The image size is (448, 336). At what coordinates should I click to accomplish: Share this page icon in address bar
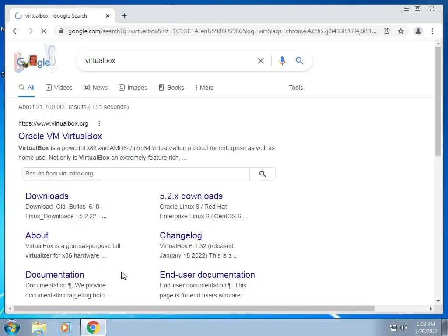387,31
